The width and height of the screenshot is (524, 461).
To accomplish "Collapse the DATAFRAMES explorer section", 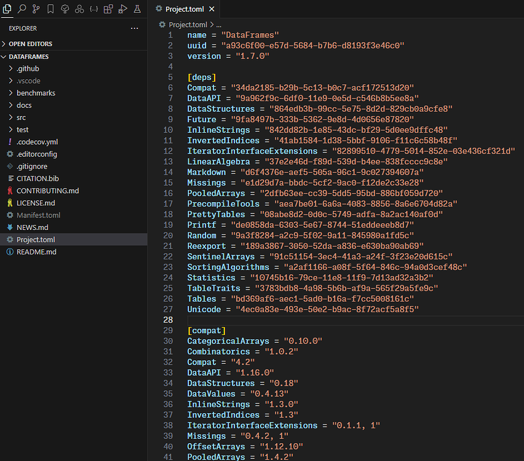I will (37, 56).
